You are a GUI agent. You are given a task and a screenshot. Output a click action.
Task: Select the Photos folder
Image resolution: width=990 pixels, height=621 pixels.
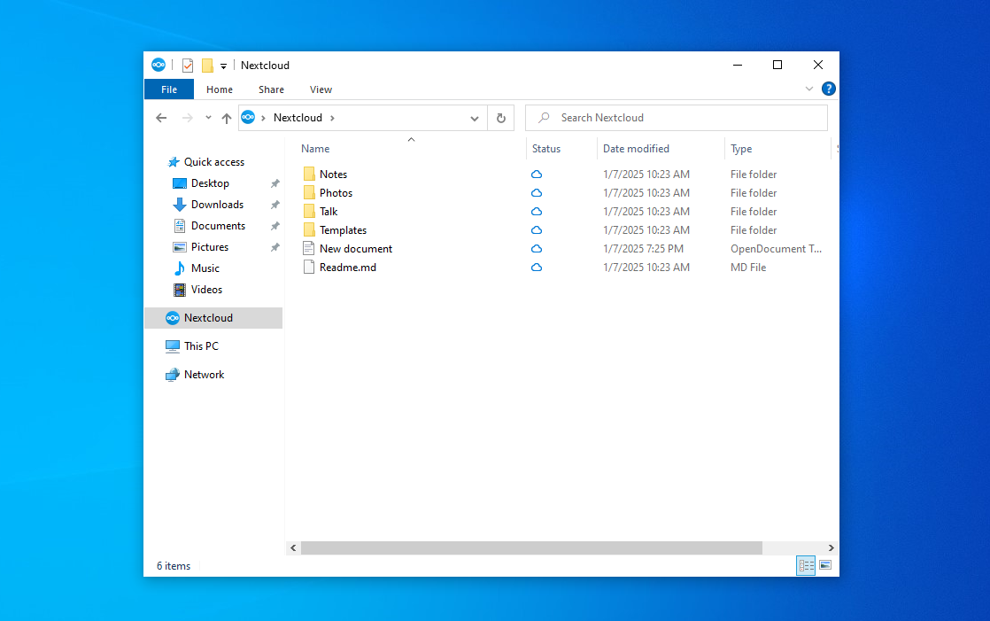[x=336, y=193]
